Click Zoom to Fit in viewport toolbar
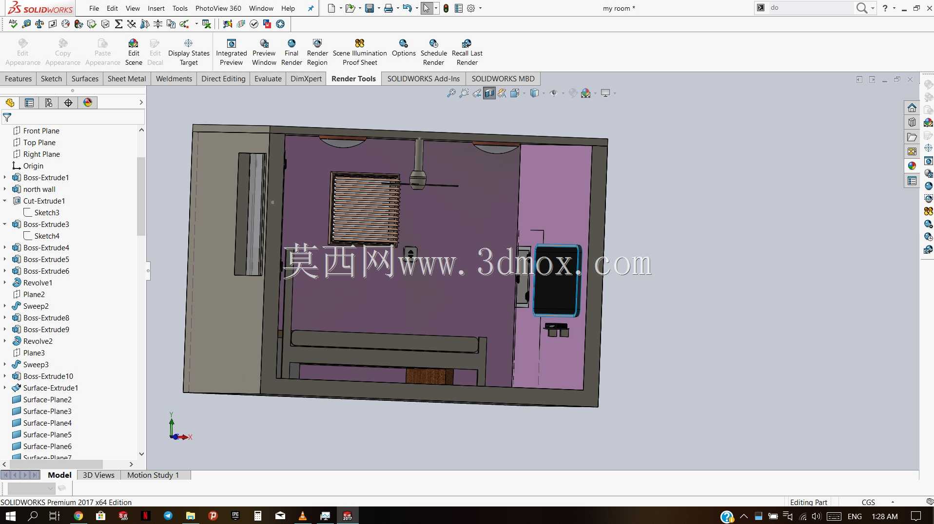This screenshot has width=934, height=524. [451, 93]
